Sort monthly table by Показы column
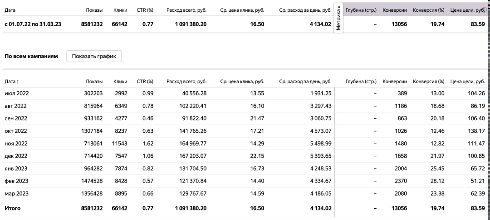Image resolution: width=490 pixels, height=220 pixels. point(94,81)
